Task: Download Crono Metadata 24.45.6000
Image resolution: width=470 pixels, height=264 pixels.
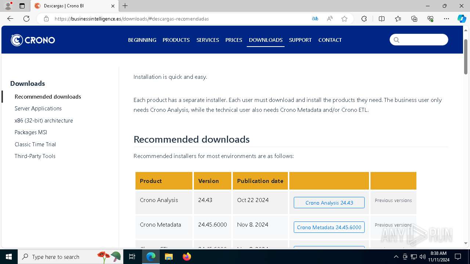Action: click(x=329, y=227)
